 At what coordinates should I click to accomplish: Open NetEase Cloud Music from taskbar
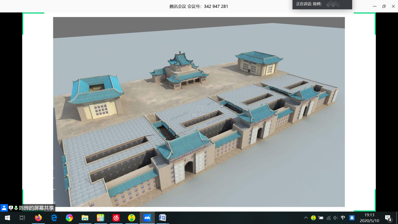[x=116, y=218]
